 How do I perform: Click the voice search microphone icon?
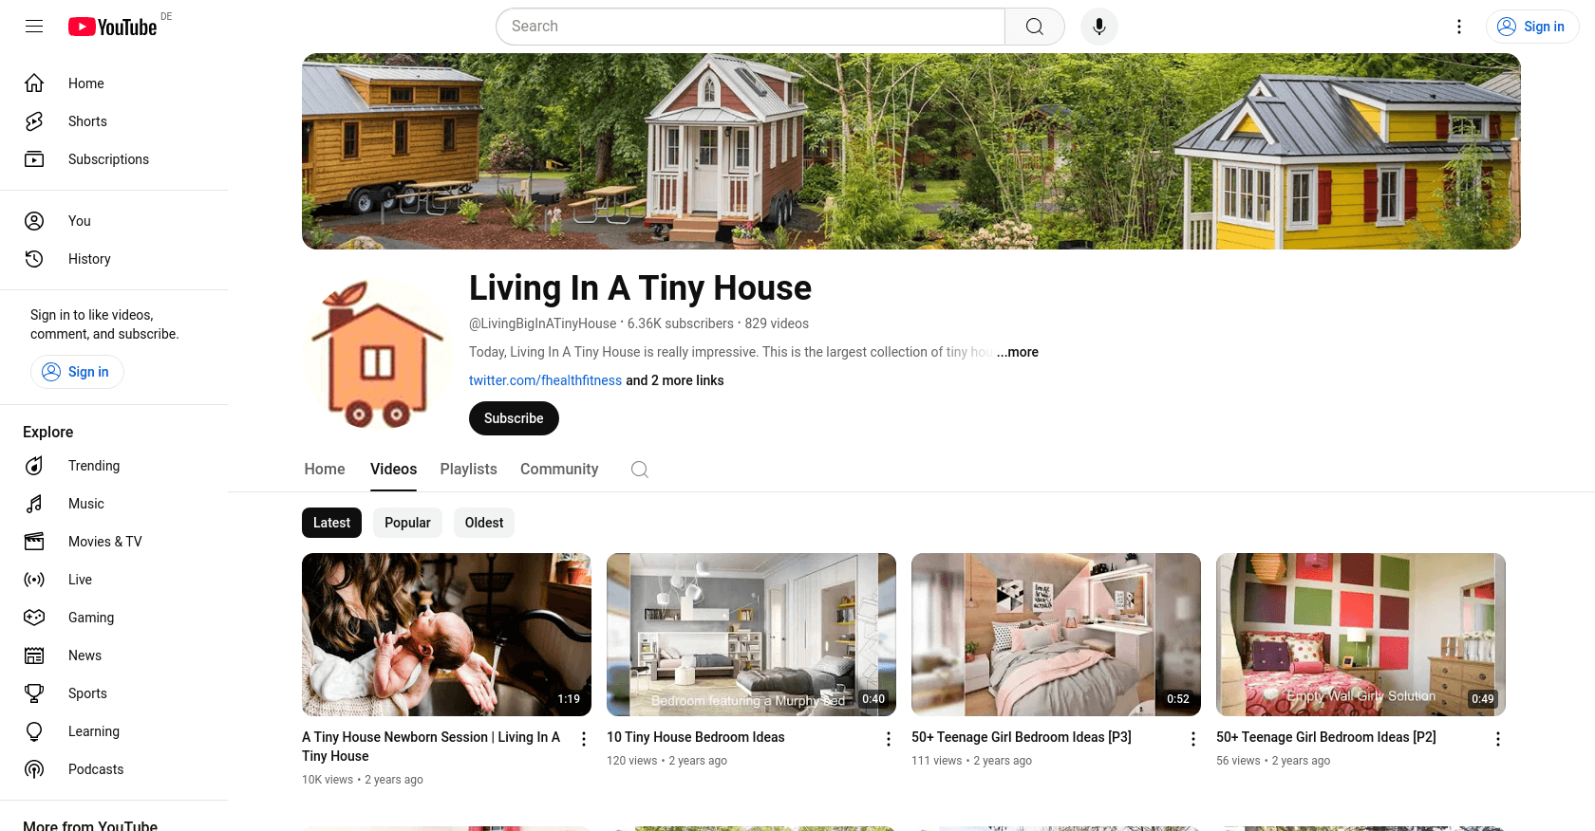click(1098, 27)
